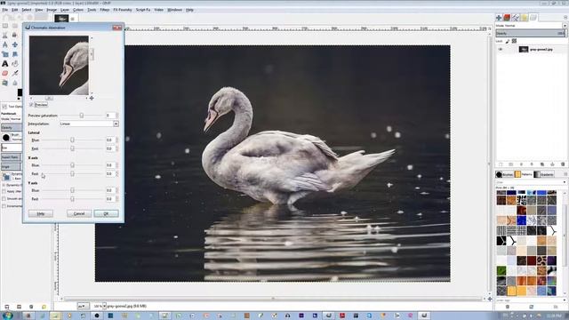Viewport: 569px width, 320px height.
Task: Click the Help button in the dialog
Action: pyautogui.click(x=41, y=213)
